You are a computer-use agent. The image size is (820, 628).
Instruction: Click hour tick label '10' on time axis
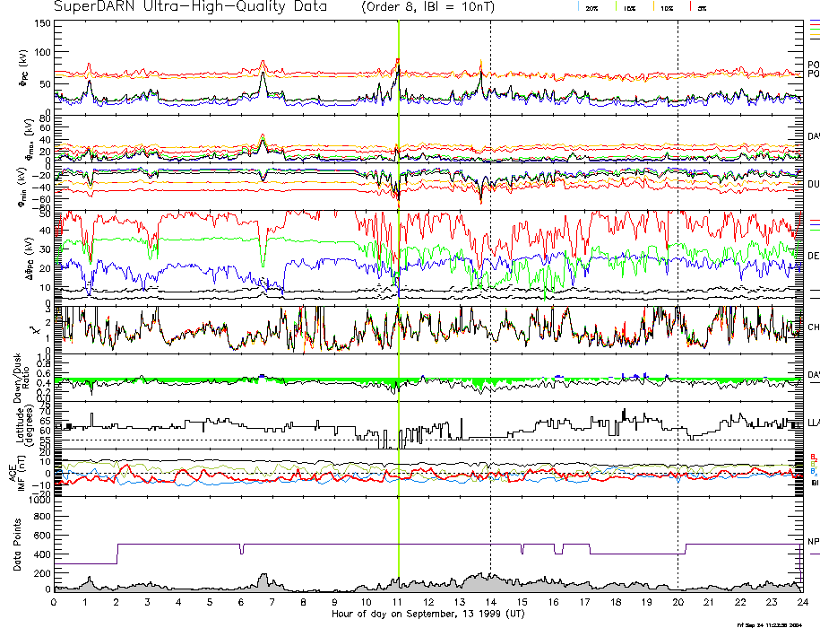(366, 602)
